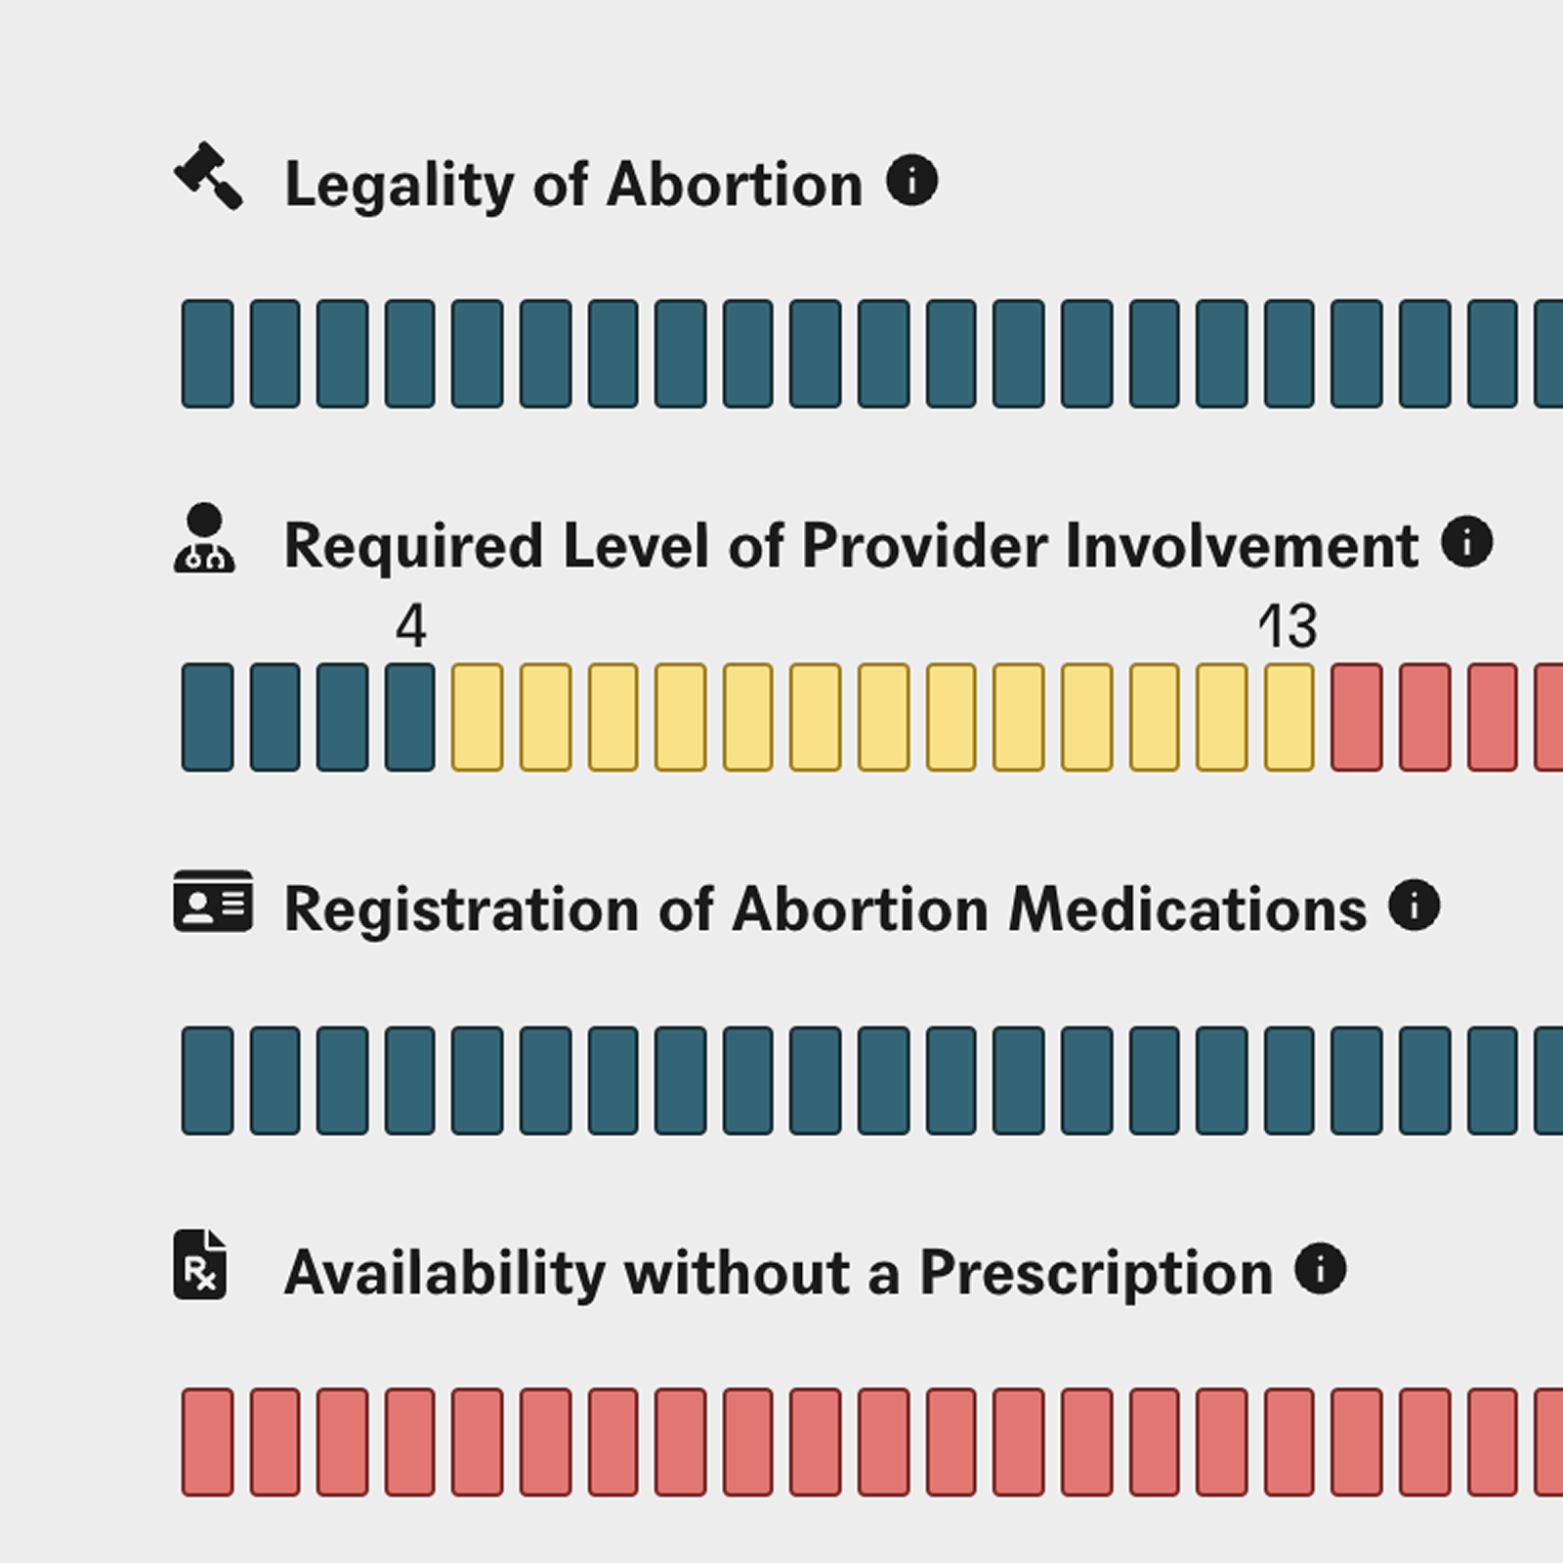Click first teal block in Registration row
The height and width of the screenshot is (1563, 1563).
pos(208,1080)
